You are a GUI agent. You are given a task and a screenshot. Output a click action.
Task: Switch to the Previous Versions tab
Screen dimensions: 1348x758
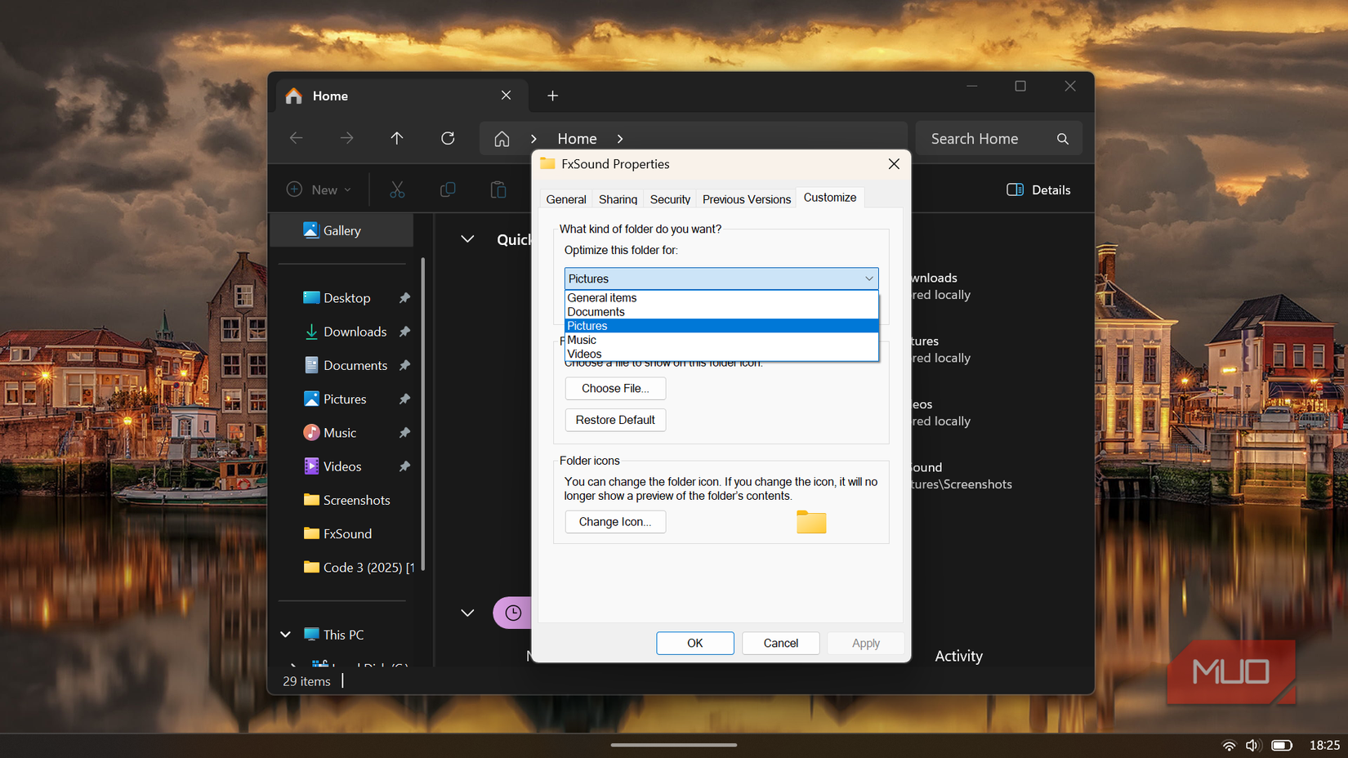click(745, 198)
